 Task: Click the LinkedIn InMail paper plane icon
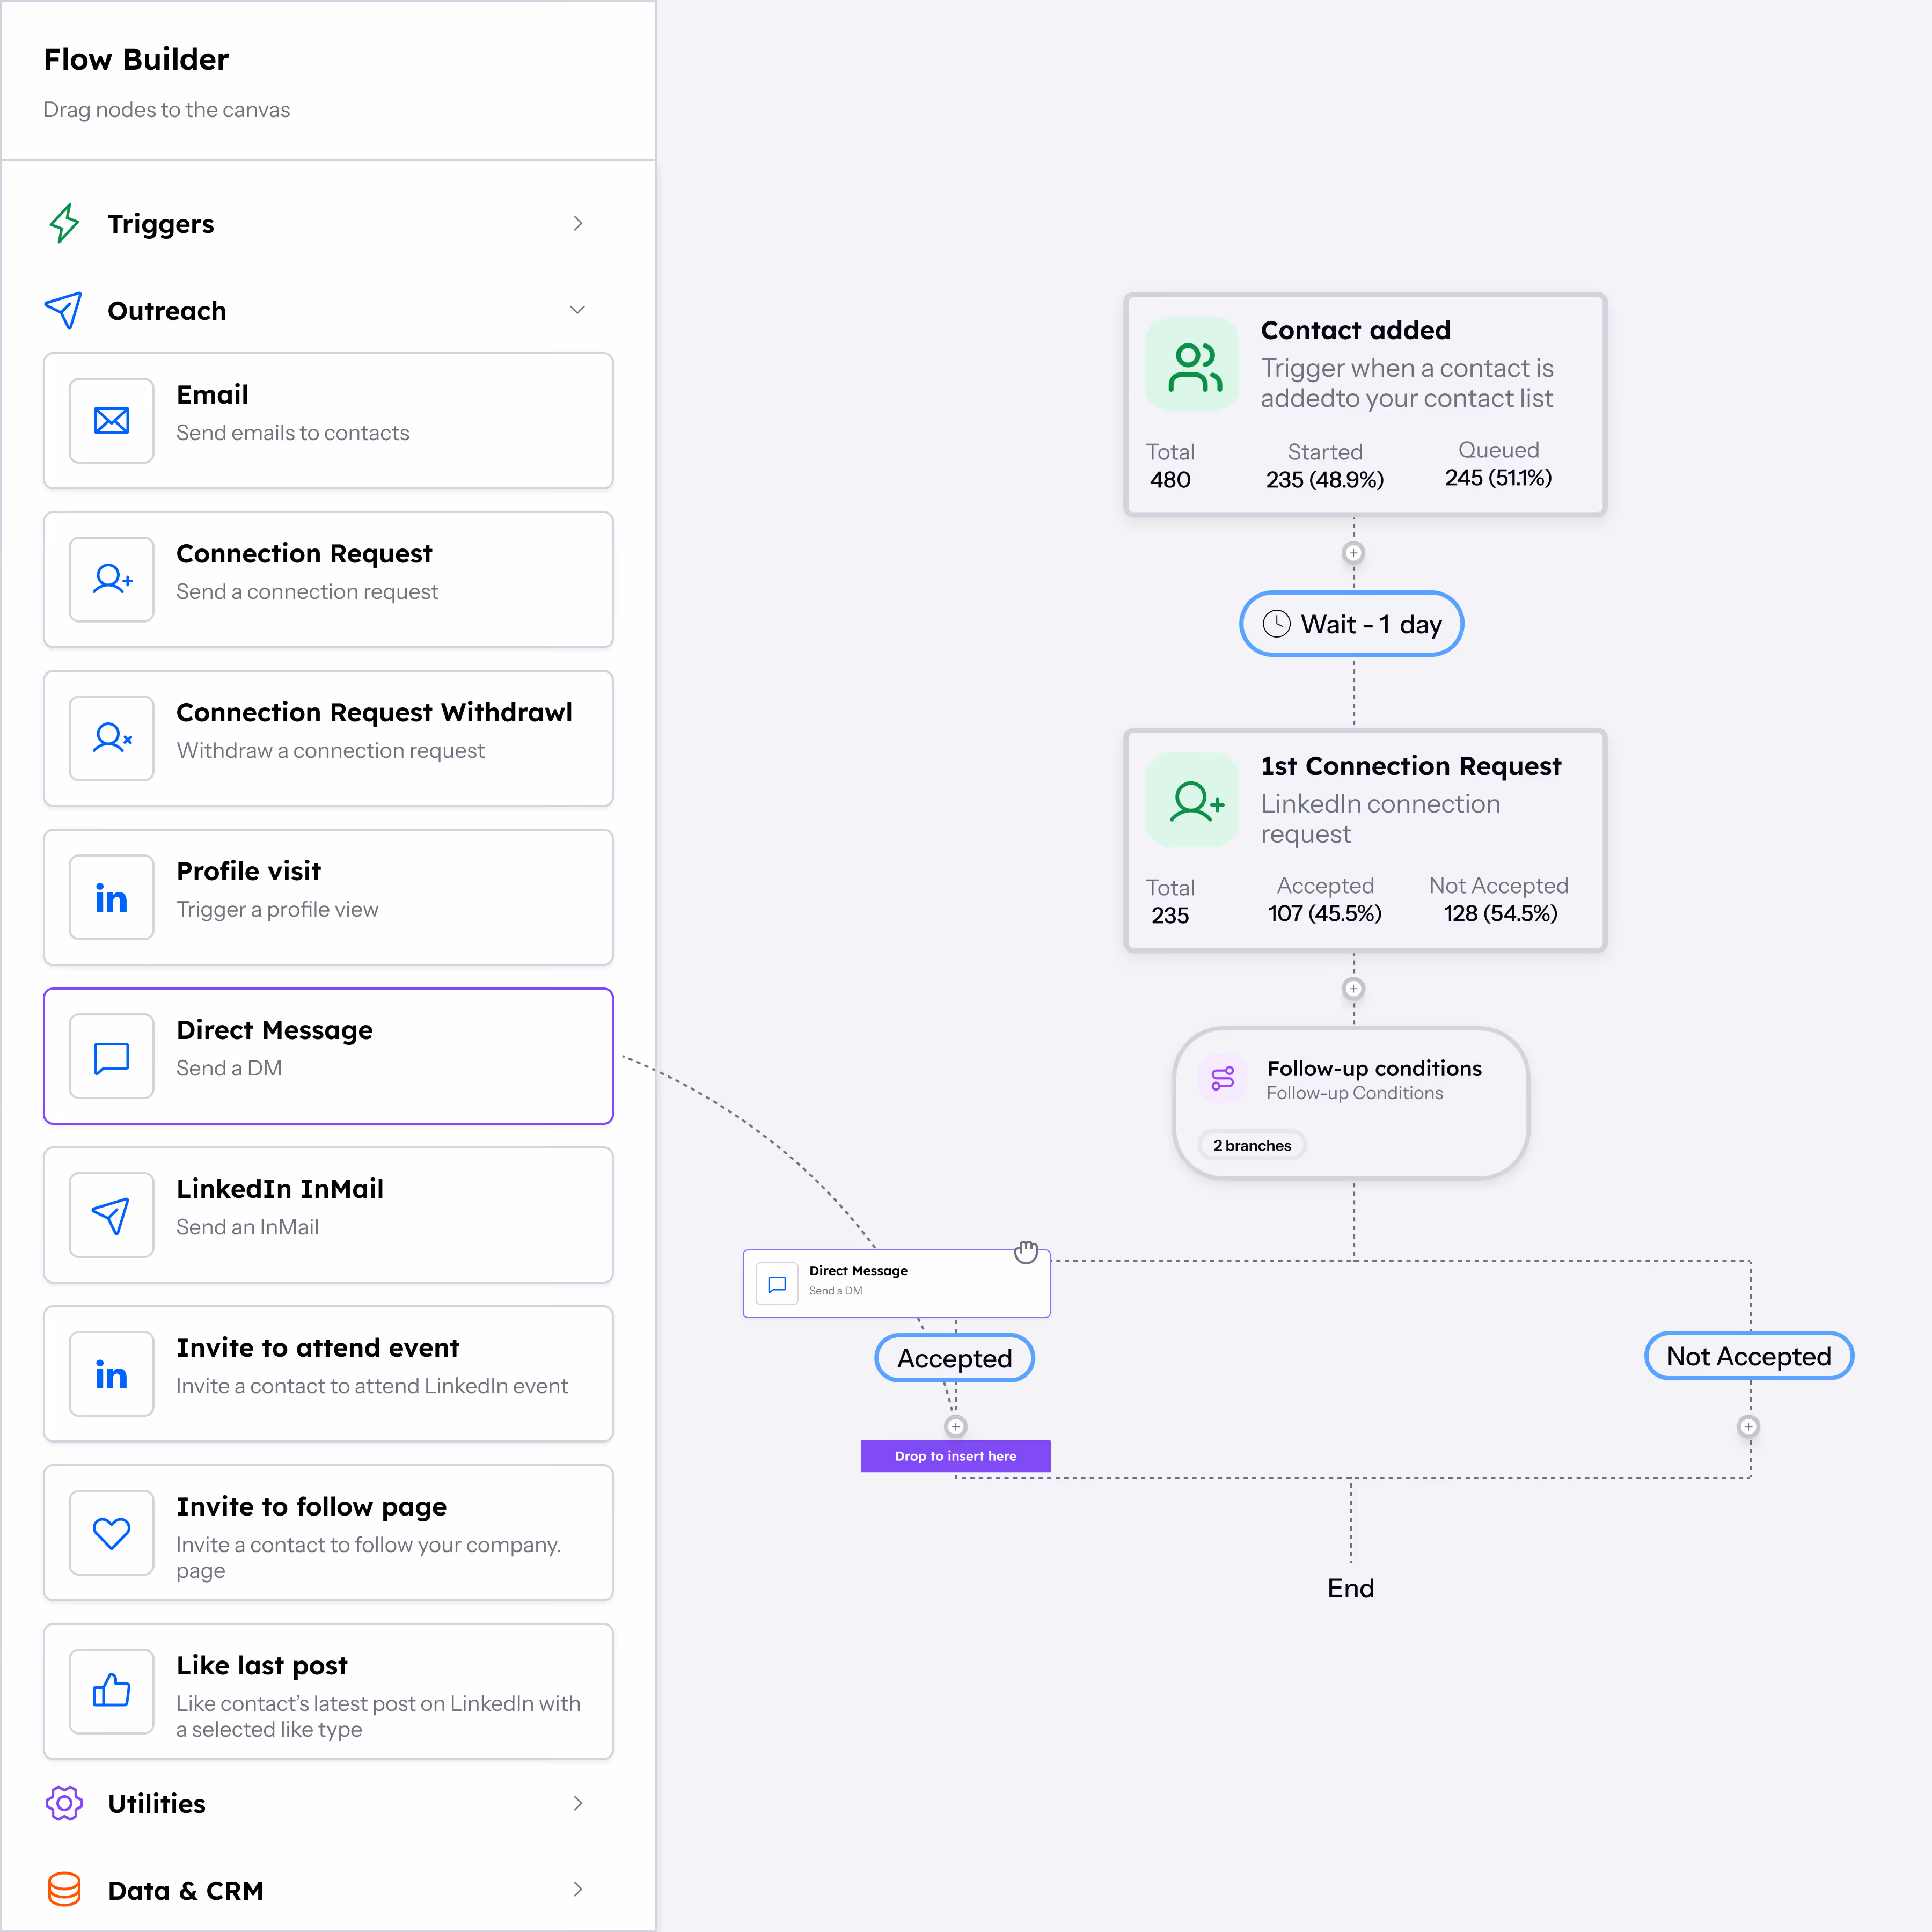click(x=111, y=1215)
